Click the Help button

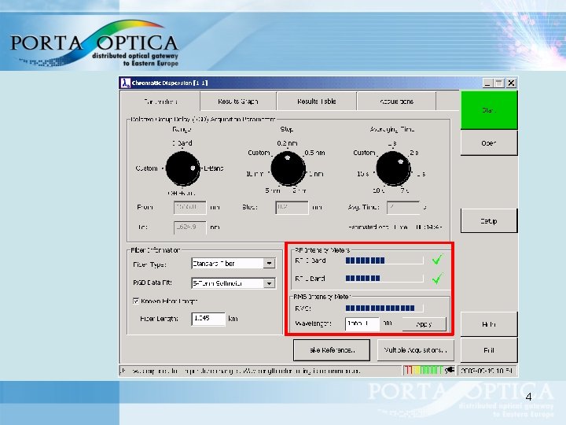pos(489,324)
